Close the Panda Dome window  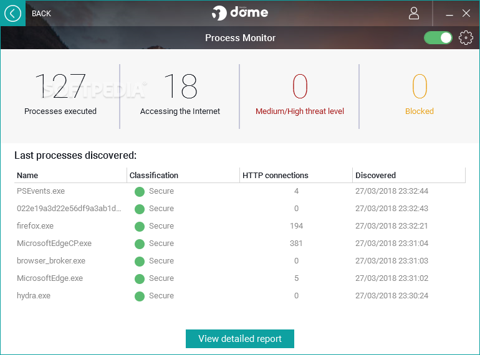click(466, 13)
